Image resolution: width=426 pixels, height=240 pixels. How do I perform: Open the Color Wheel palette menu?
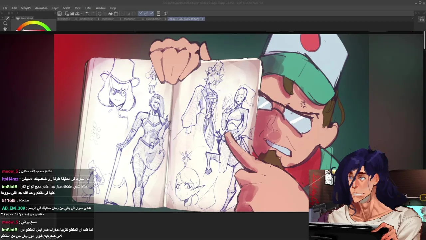13,18
